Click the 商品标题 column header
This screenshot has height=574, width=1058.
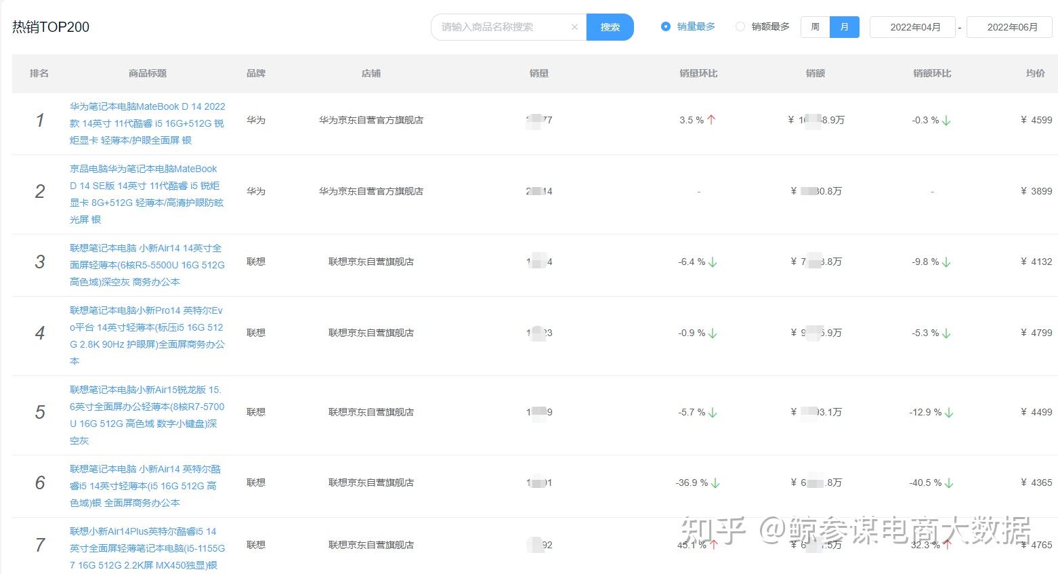pyautogui.click(x=148, y=73)
